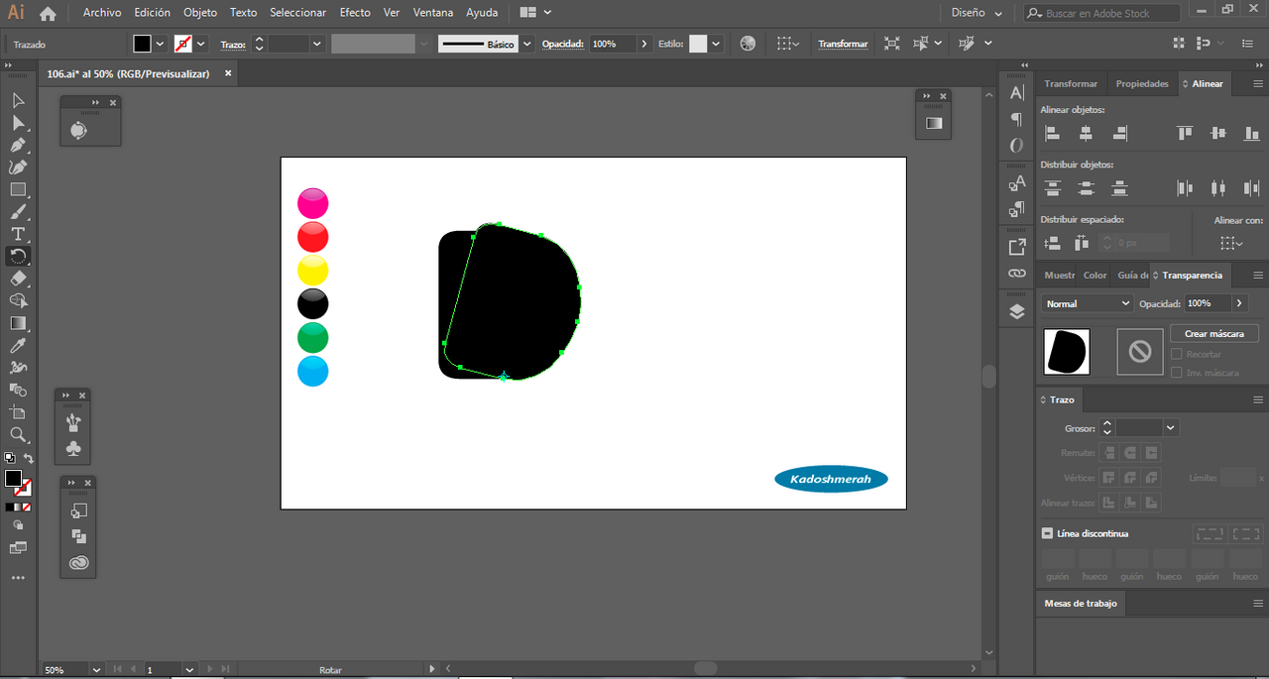Select the Eyedropper tool
The height and width of the screenshot is (679, 1269).
click(18, 345)
